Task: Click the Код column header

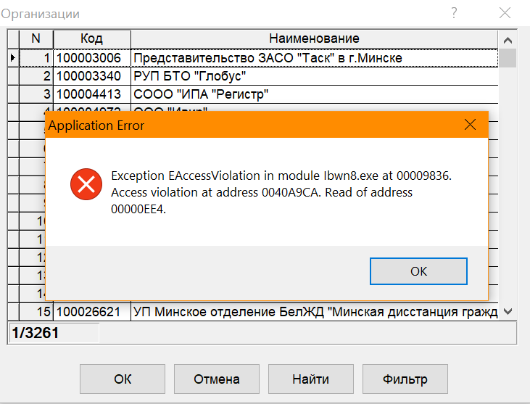Action: 92,38
